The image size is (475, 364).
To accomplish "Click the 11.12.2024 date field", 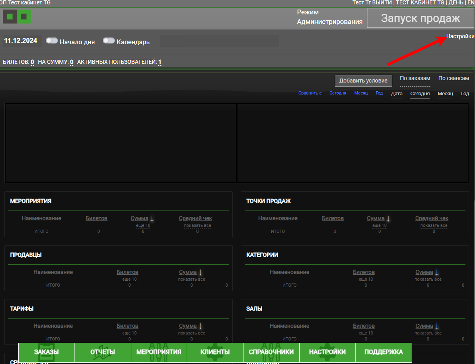I will pos(21,41).
